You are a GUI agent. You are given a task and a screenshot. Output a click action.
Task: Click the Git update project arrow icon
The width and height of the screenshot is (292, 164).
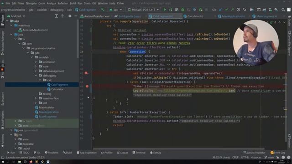tap(220, 10)
